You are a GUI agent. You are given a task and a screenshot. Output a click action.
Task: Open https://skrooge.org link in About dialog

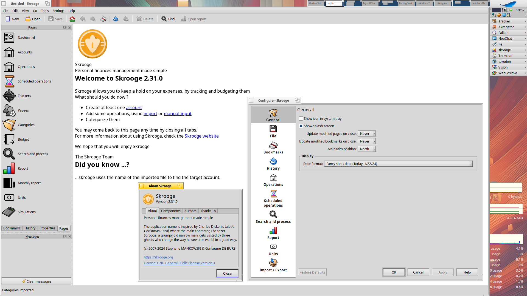158,257
